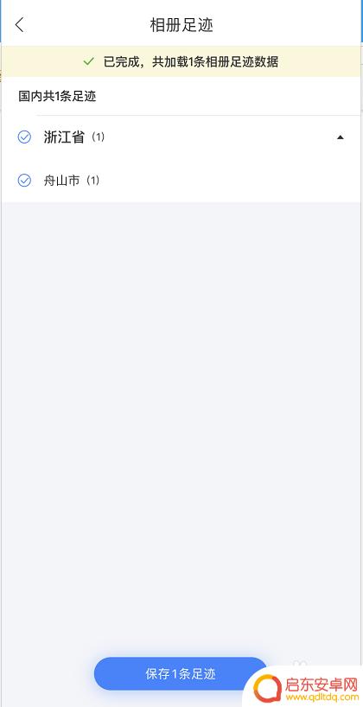Click the 启东安卓网 watermark text
This screenshot has height=707, width=363.
coord(321,684)
